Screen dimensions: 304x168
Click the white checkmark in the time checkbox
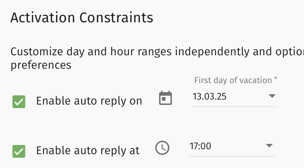click(x=19, y=151)
